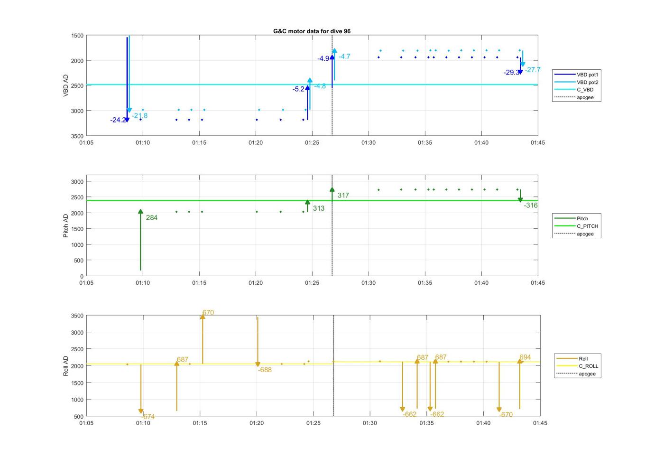Click "apogee" in the Pitch plot legend
The width and height of the screenshot is (664, 468).
pos(585,234)
